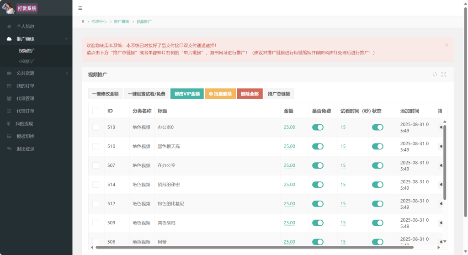468x255 pixels.
Task: Toggle 是否免费 switch for 黄色战袍
Action: [x=318, y=223]
